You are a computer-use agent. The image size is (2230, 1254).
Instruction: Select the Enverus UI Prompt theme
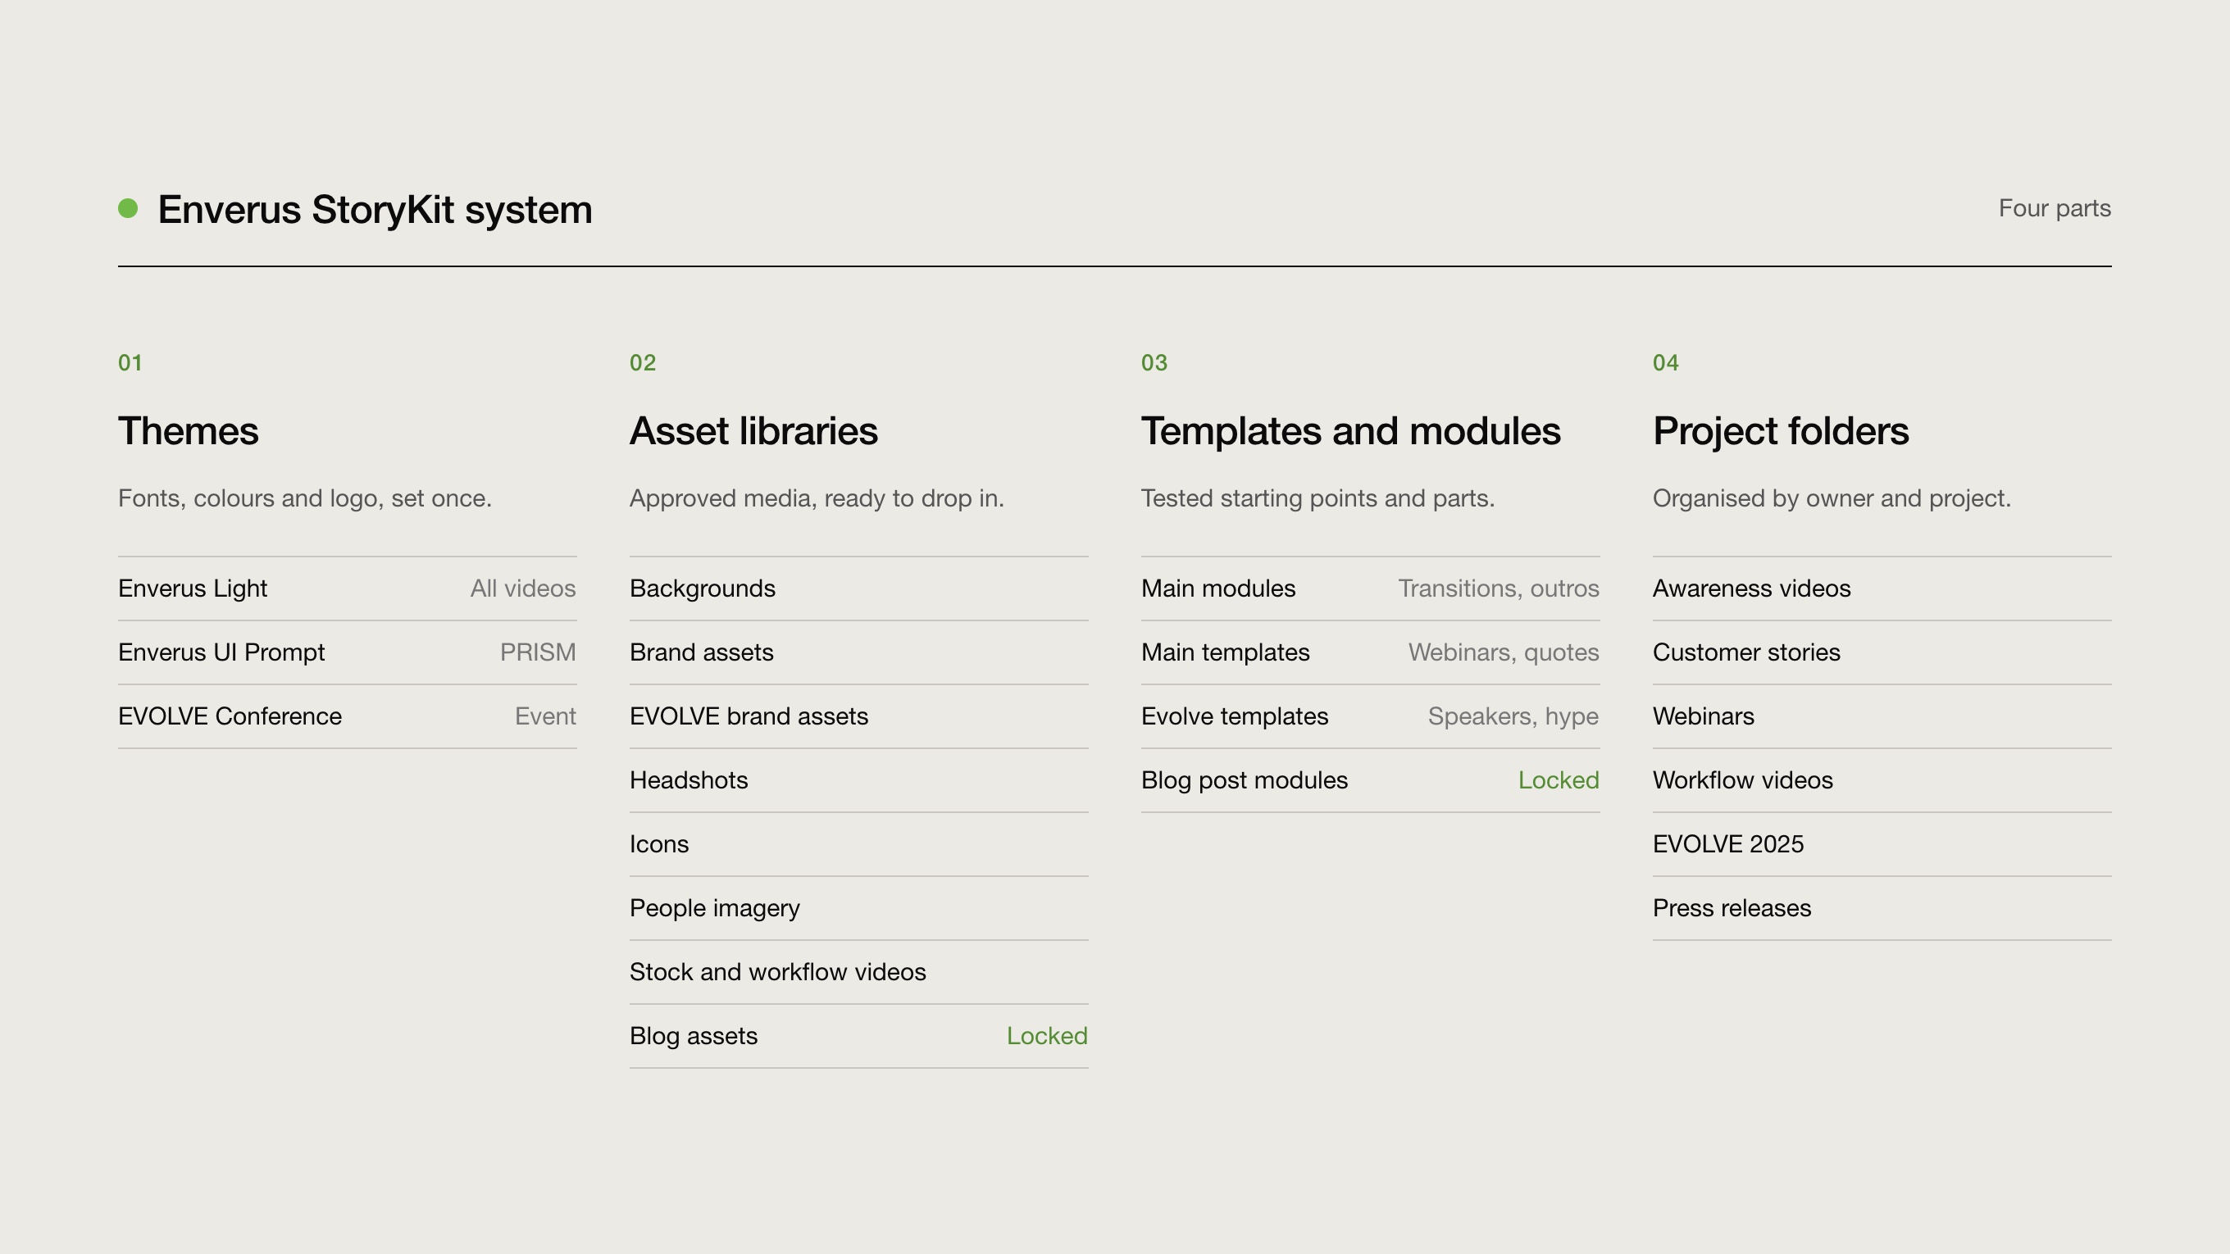coord(347,652)
